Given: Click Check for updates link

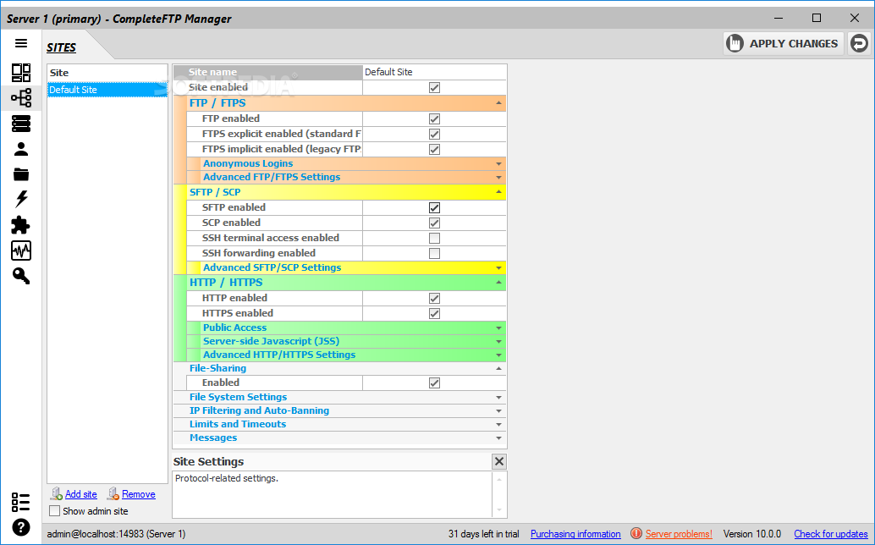Looking at the screenshot, I should point(831,534).
